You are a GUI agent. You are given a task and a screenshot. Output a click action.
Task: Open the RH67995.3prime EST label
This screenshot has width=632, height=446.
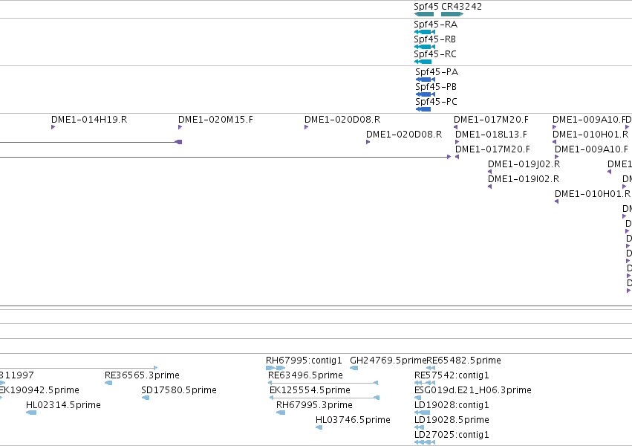[x=314, y=405]
